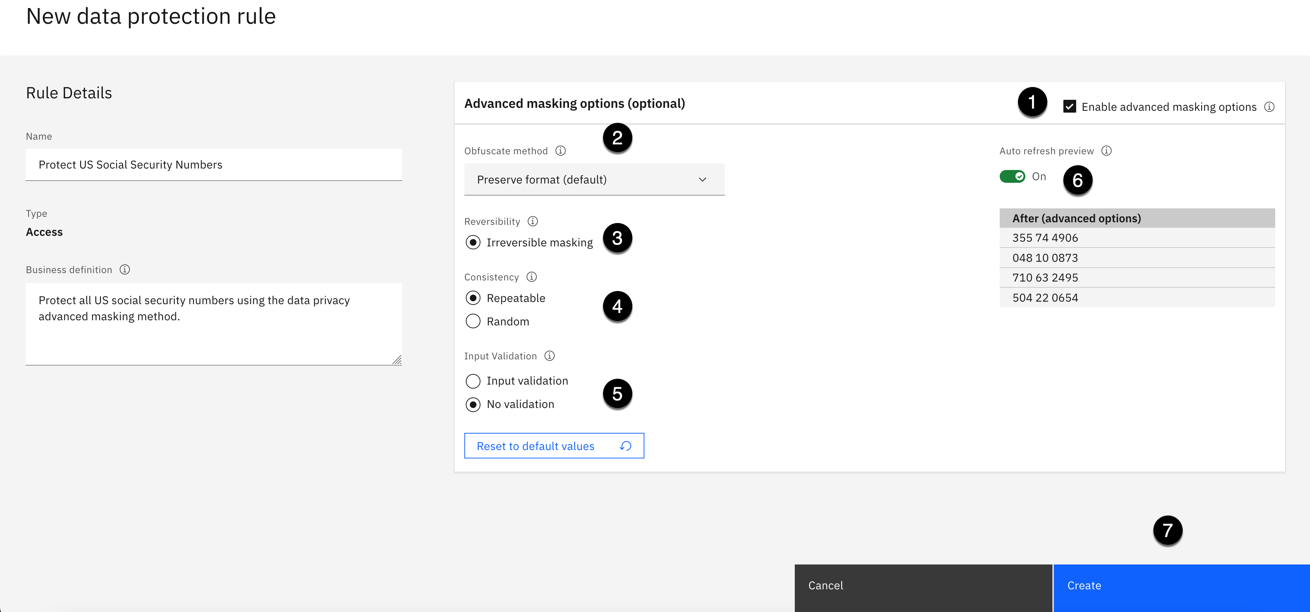Click info icon next to Business definition

click(x=124, y=270)
